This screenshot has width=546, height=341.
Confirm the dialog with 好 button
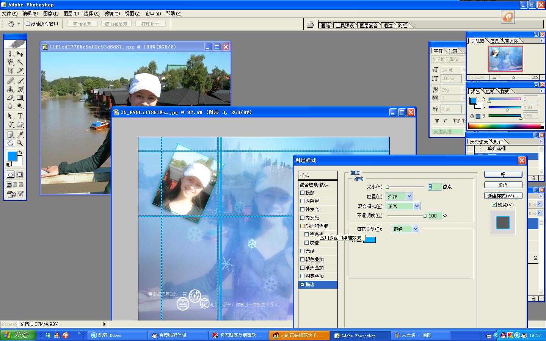[503, 174]
